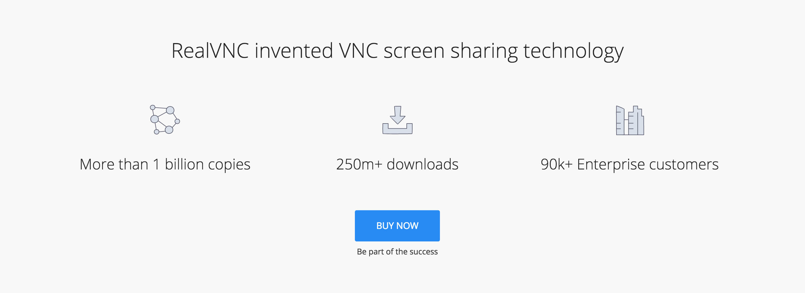This screenshot has height=293, width=805.
Task: Click the word 'technology' in the heading
Action: click(x=573, y=52)
